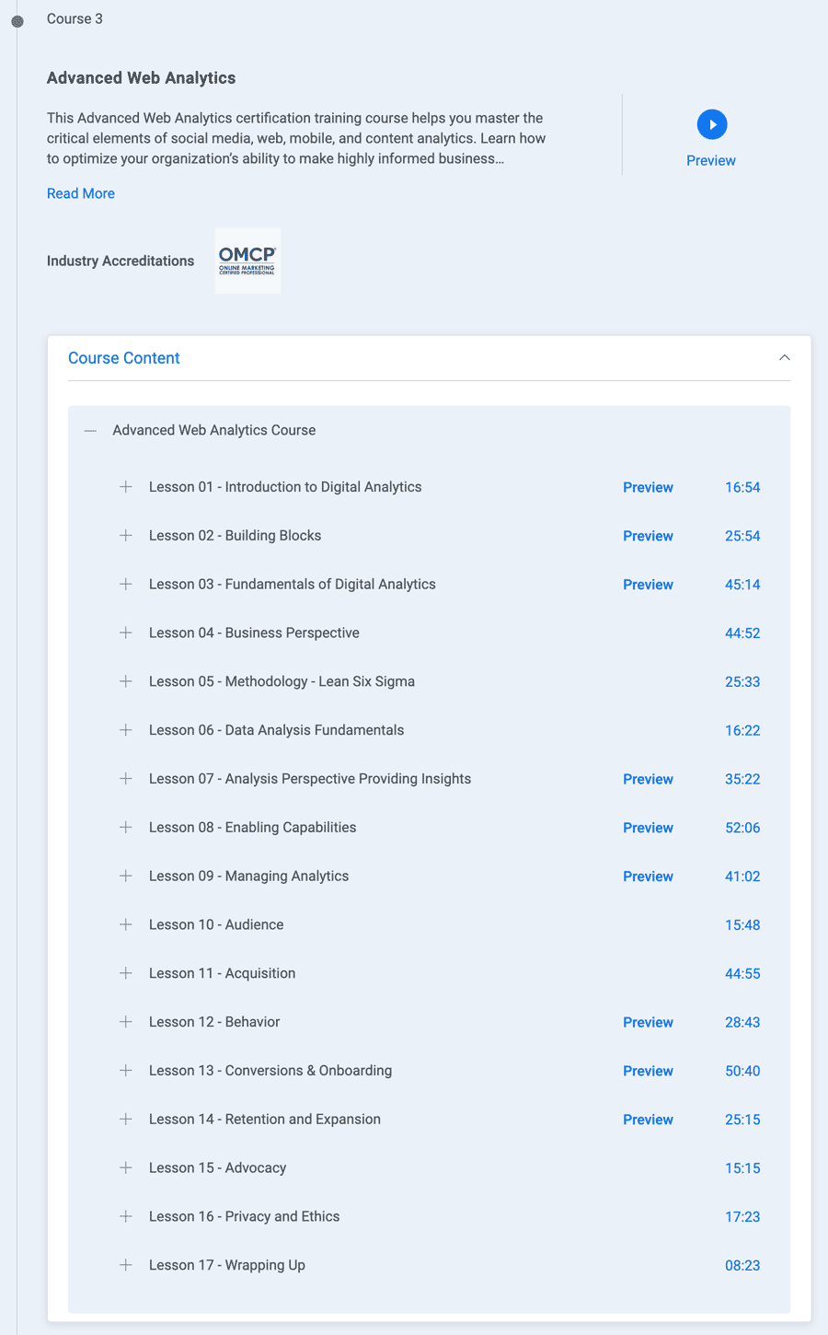This screenshot has height=1335, width=828.
Task: Select Lesson 07 - Analysis Perspective Providing Insights title
Action: [x=310, y=779]
